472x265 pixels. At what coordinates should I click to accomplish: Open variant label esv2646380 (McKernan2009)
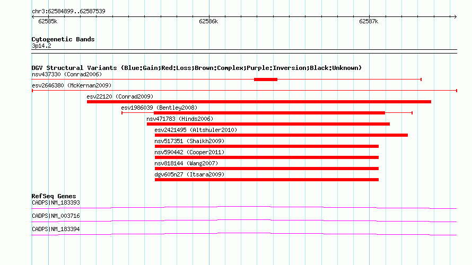[72, 85]
